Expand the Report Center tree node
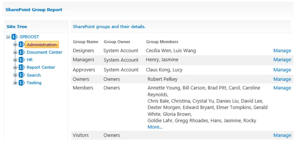 tap(15, 67)
